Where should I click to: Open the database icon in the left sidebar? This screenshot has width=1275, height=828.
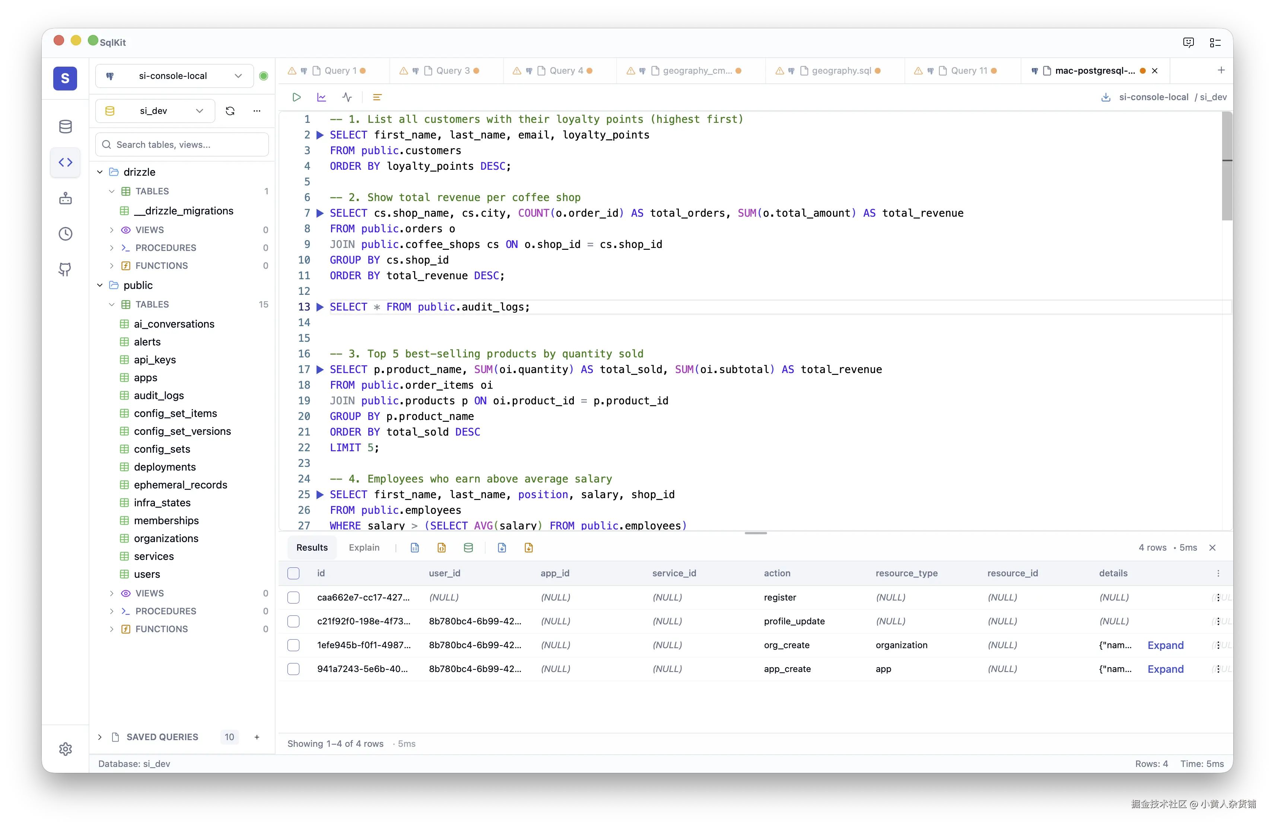66,127
